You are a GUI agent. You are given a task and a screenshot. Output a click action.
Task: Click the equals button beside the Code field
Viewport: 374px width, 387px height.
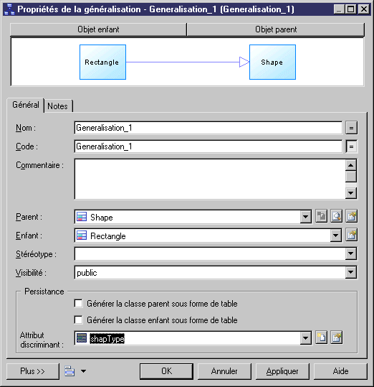click(x=351, y=146)
